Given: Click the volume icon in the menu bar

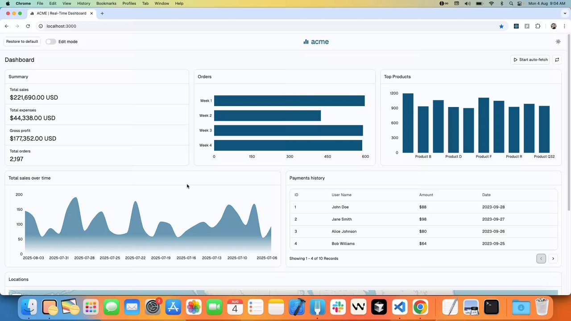Looking at the screenshot, I should (467, 4).
